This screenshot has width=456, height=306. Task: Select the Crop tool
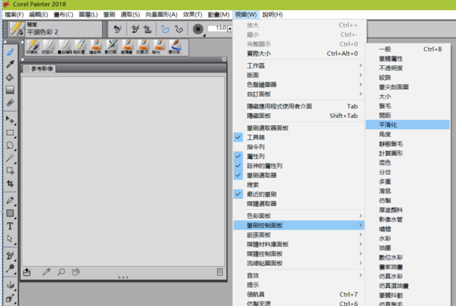pyautogui.click(x=10, y=183)
